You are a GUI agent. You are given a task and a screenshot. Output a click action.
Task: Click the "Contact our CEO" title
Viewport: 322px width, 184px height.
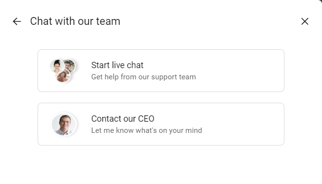(x=123, y=119)
